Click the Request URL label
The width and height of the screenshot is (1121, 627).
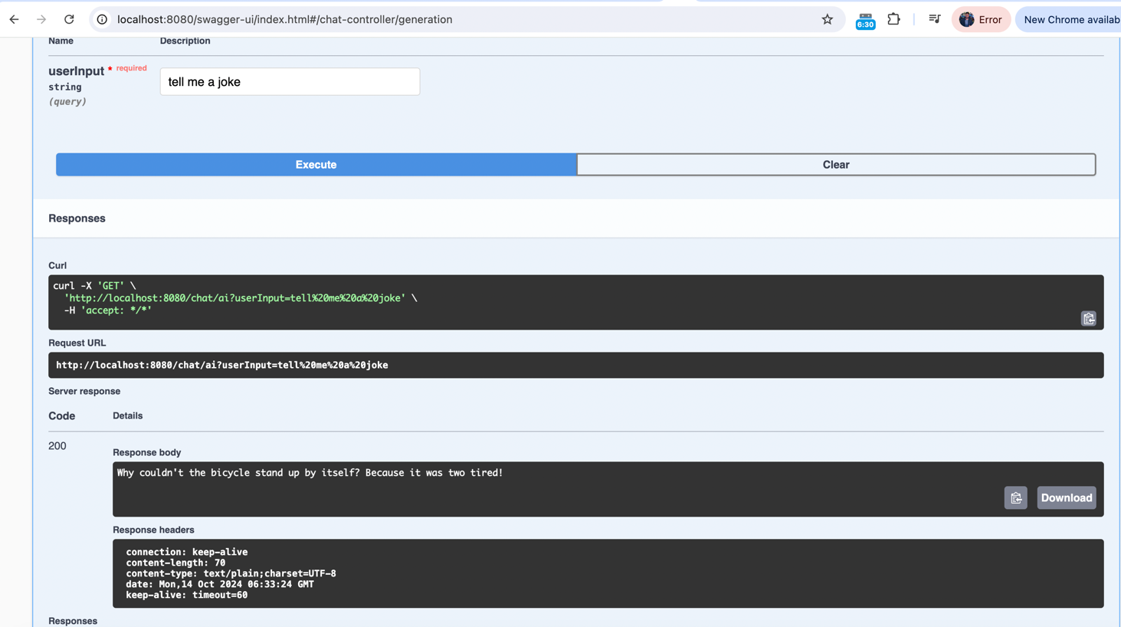pos(77,343)
